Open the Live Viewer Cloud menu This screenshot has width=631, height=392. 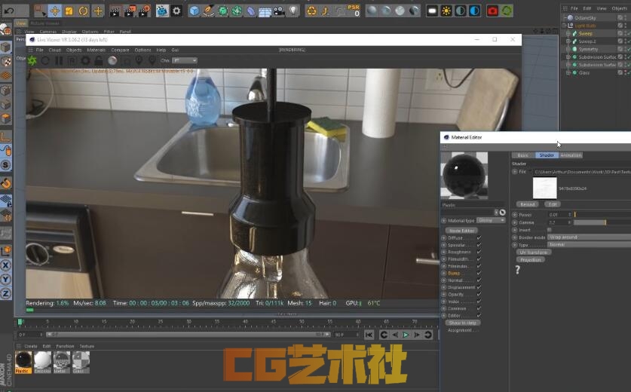pos(55,50)
